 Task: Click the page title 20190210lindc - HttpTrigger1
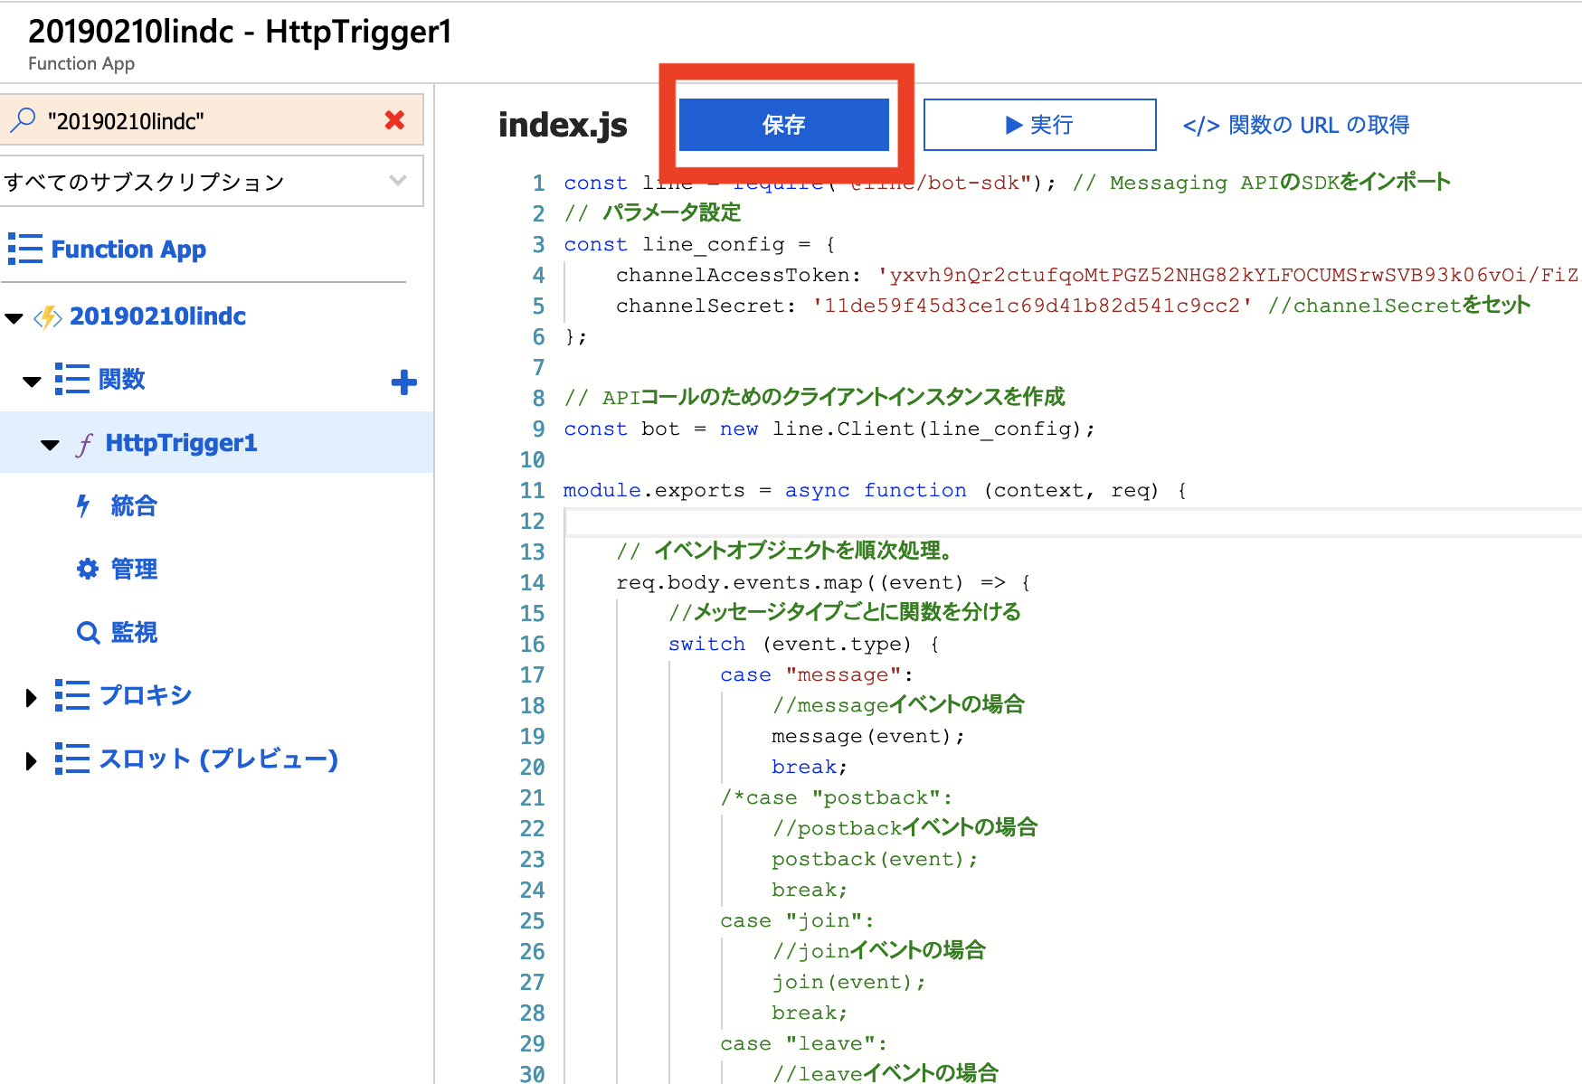pos(240,32)
